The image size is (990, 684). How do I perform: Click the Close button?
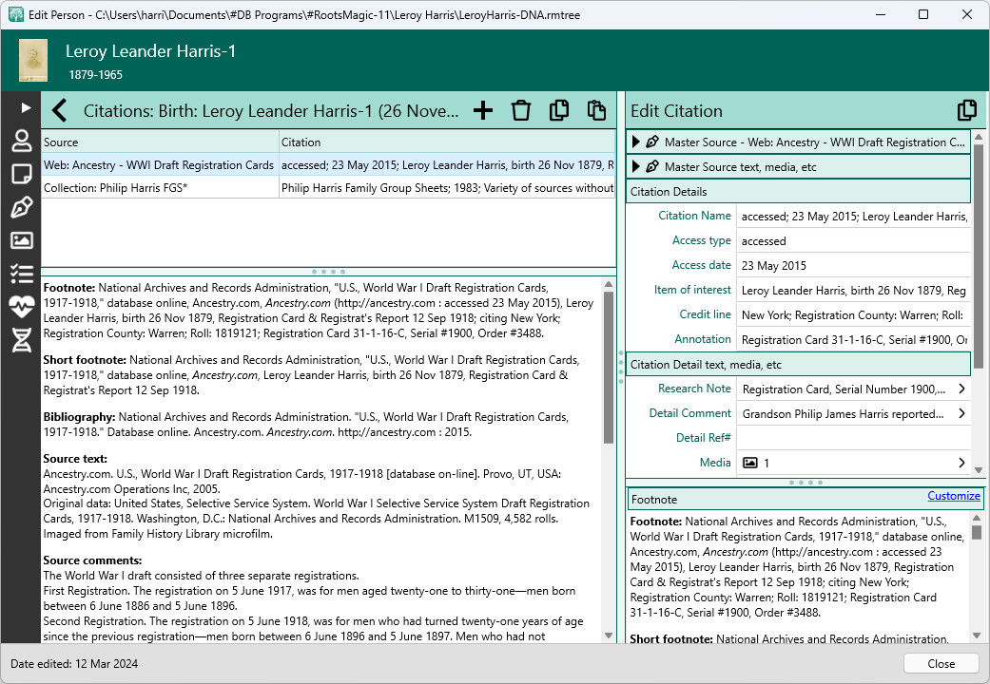pyautogui.click(x=941, y=663)
